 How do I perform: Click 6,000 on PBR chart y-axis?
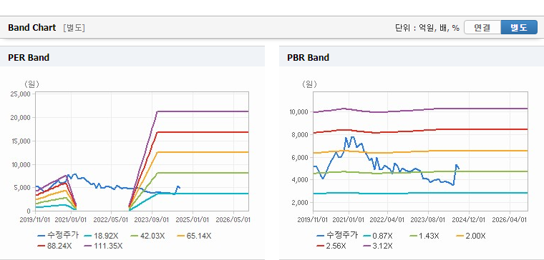click(x=300, y=157)
